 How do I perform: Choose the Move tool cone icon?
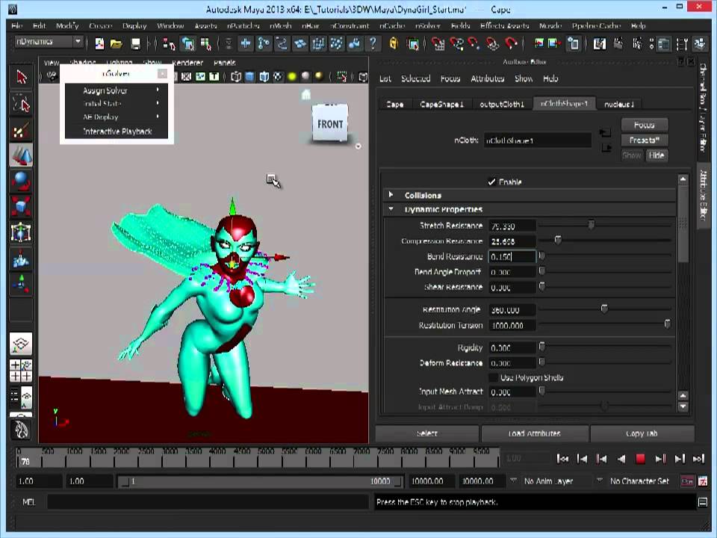(21, 155)
